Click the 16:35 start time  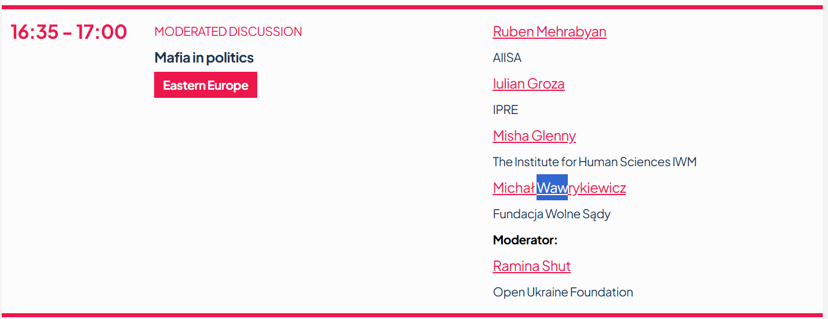coord(35,32)
